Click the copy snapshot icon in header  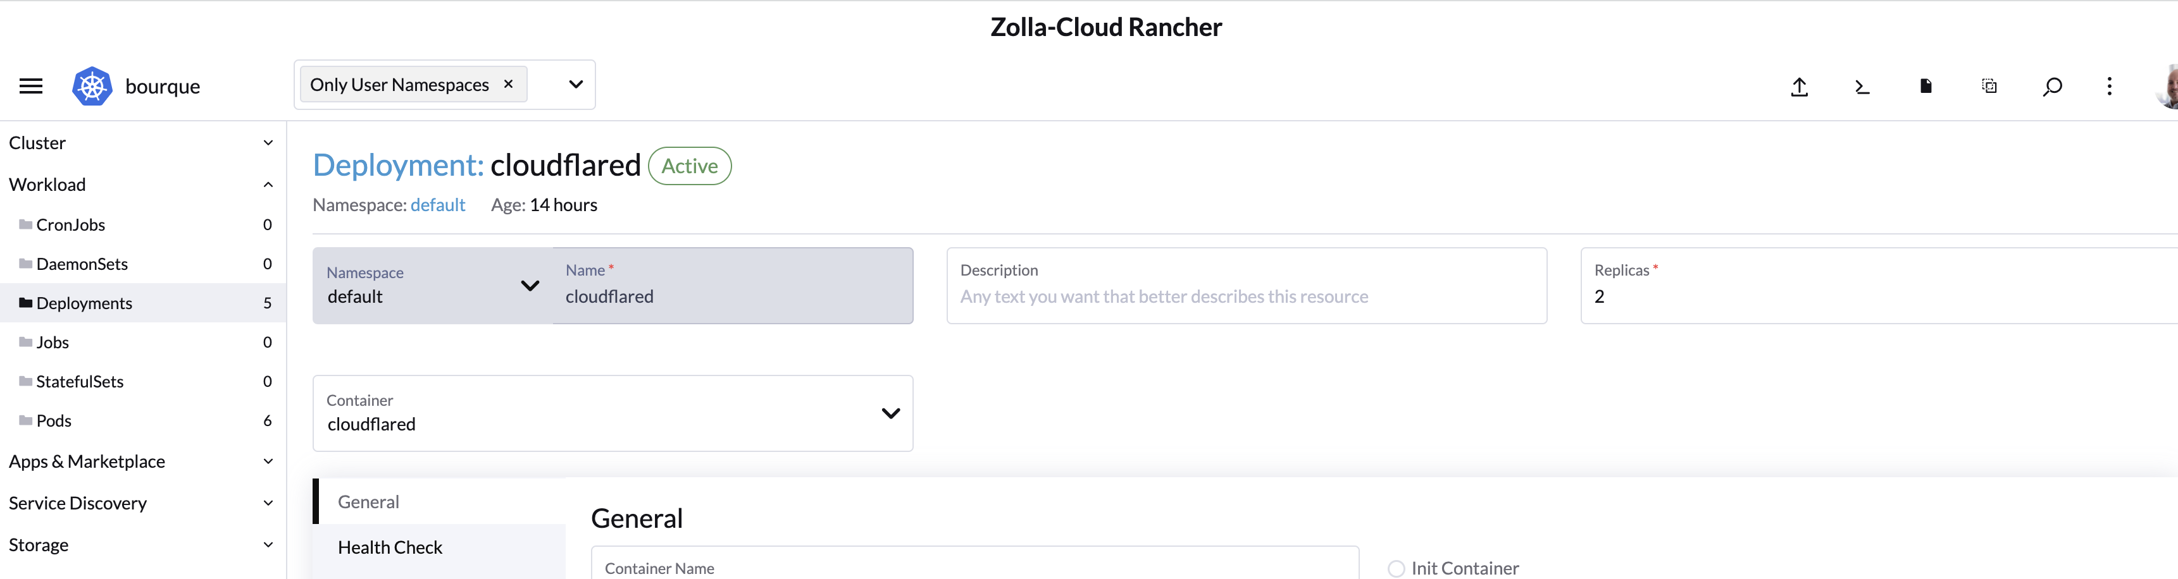pyautogui.click(x=1989, y=85)
